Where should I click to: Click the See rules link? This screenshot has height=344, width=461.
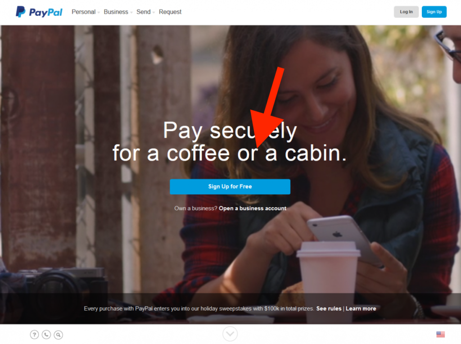click(329, 308)
